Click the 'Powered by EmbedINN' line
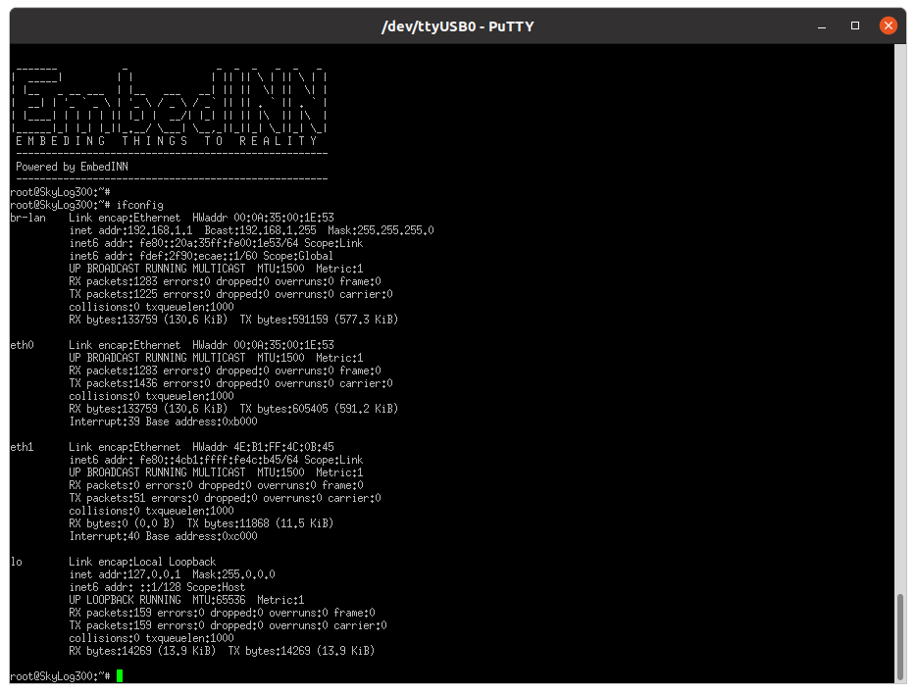Image resolution: width=916 pixels, height=693 pixels. [72, 167]
